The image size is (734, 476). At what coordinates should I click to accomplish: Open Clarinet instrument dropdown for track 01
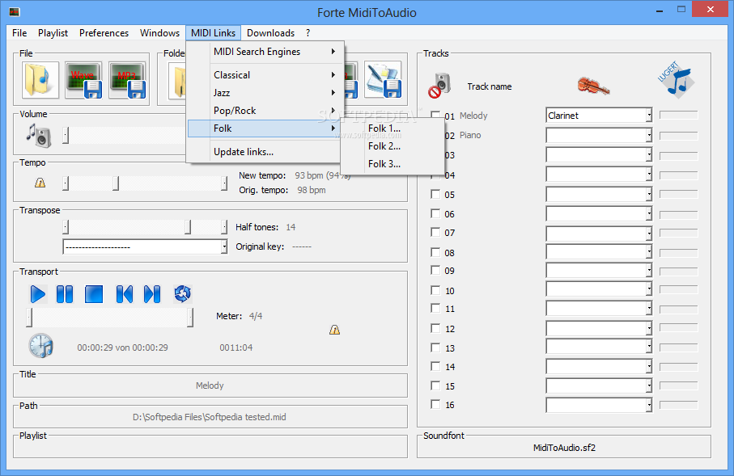(649, 115)
